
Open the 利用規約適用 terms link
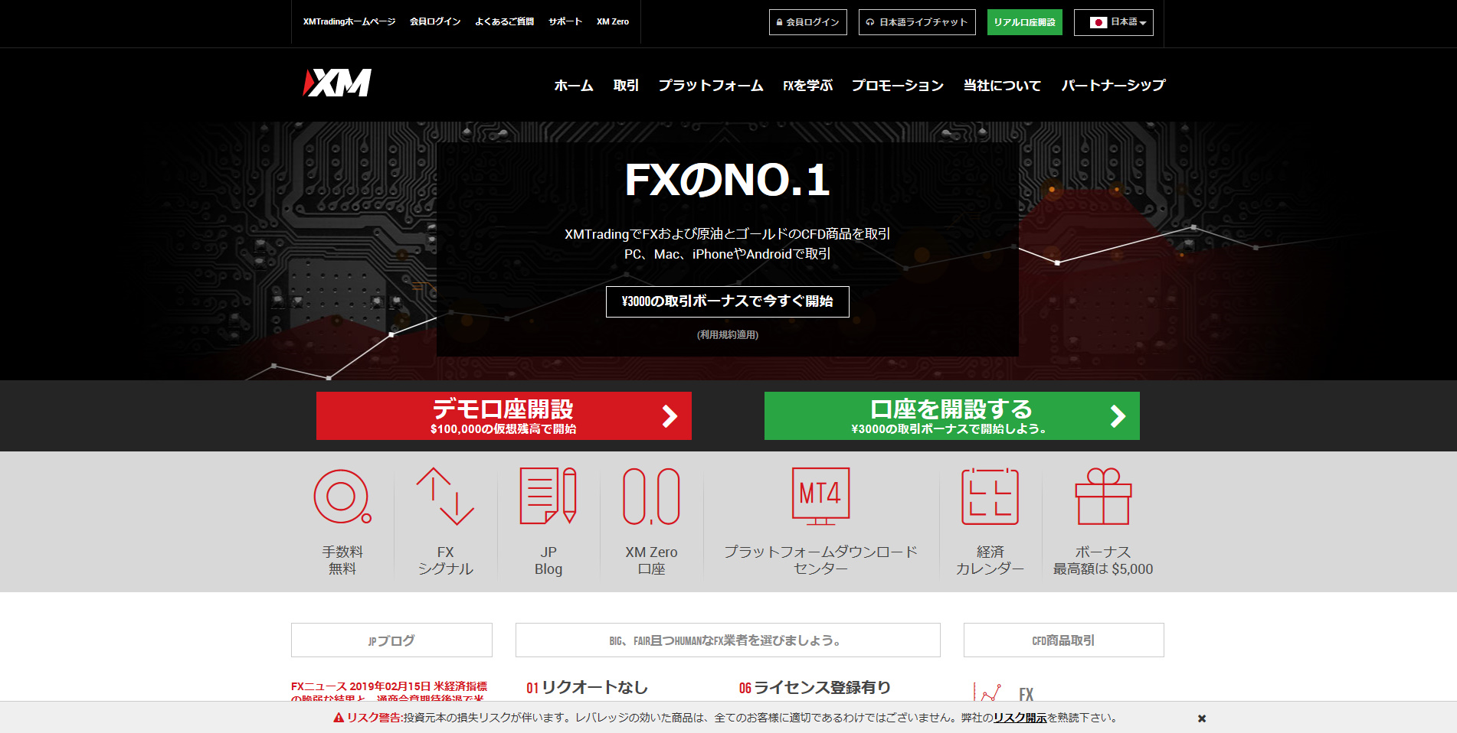[728, 335]
